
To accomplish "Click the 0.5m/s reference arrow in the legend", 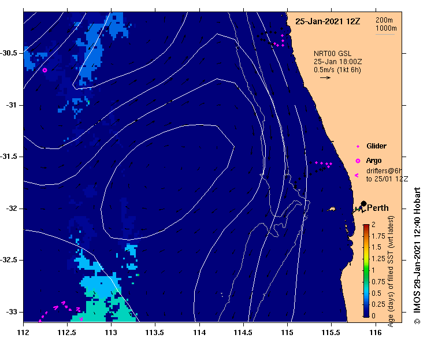I will (325, 78).
